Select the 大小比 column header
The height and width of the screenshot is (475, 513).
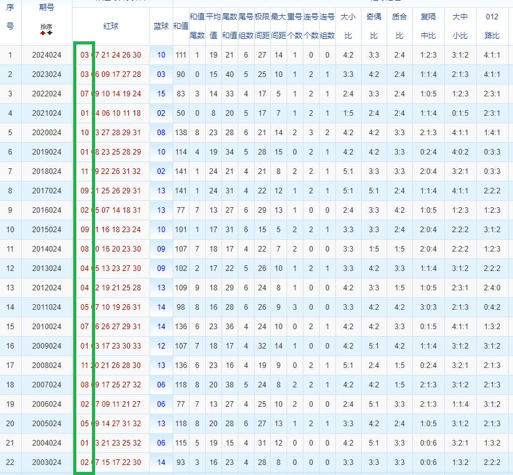[348, 26]
